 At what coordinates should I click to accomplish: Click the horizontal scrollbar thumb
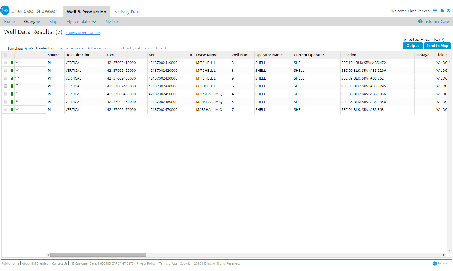tap(98, 255)
